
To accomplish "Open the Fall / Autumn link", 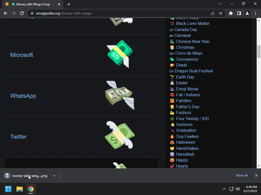I will pyautogui.click(x=188, y=95).
